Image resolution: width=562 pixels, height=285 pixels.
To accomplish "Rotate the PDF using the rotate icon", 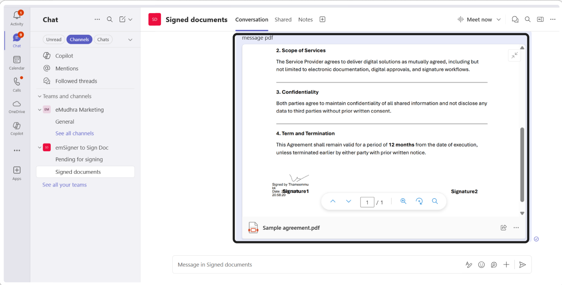I will click(419, 201).
